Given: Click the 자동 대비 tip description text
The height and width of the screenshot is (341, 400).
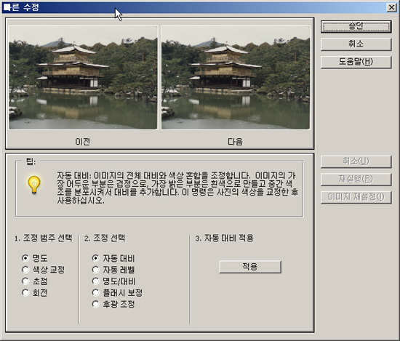Looking at the screenshot, I should pos(177,188).
